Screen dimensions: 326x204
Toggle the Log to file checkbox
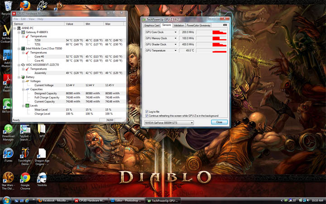[147, 112]
